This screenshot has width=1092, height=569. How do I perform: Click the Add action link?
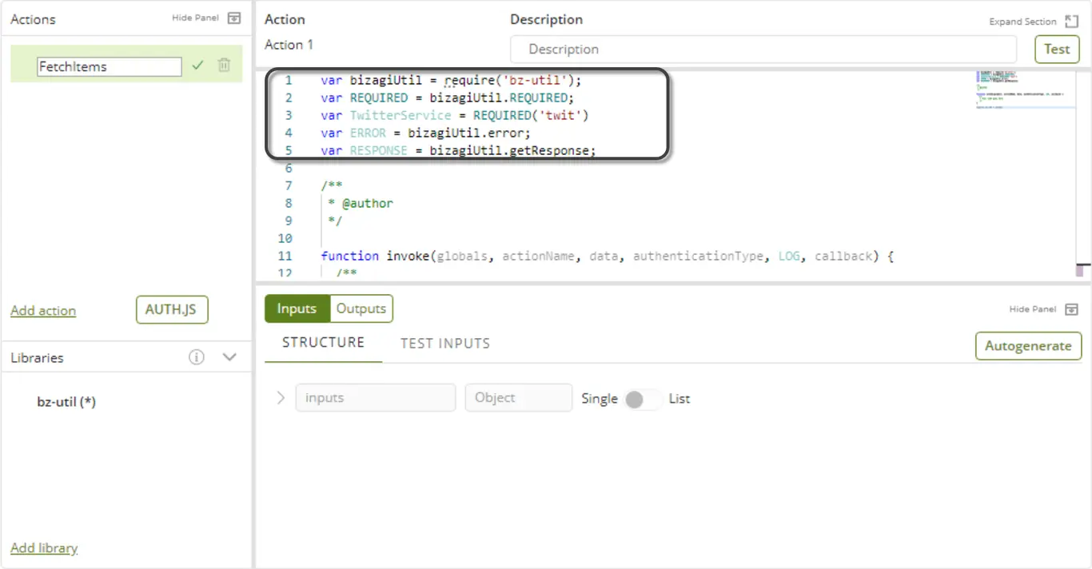click(x=43, y=311)
